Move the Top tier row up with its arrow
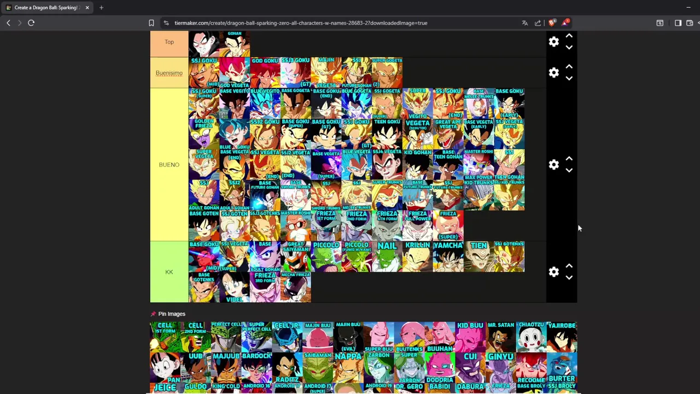Viewport: 700px width, 394px height. coord(569,36)
